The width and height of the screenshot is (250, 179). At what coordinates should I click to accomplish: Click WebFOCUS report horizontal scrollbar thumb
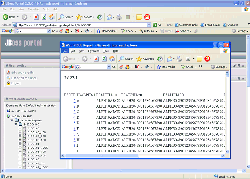pos(102,156)
